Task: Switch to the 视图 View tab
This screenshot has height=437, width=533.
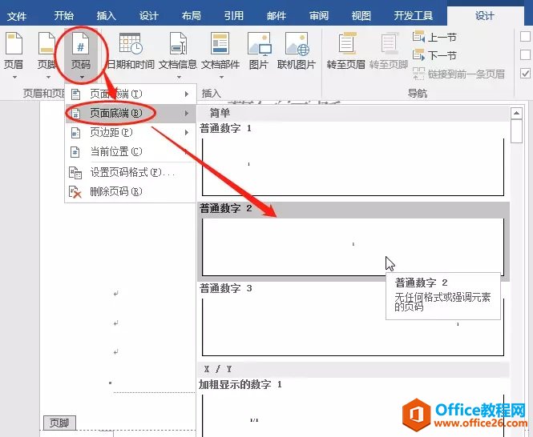Action: 361,16
